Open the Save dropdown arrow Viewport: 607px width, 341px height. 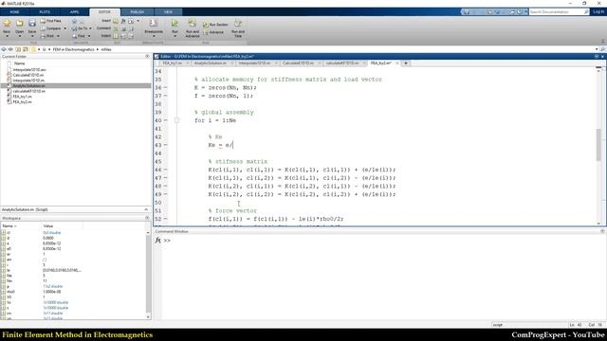point(32,36)
